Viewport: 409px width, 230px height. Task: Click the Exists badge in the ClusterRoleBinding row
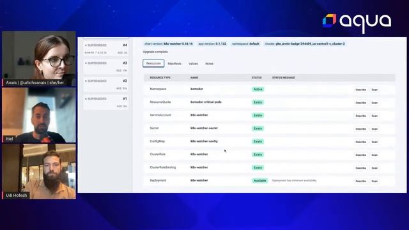258,167
